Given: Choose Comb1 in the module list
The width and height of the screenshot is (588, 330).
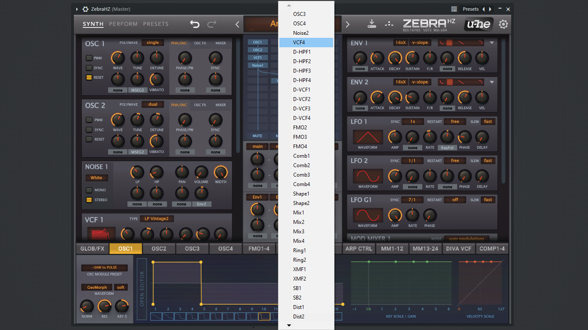Looking at the screenshot, I should point(306,156).
